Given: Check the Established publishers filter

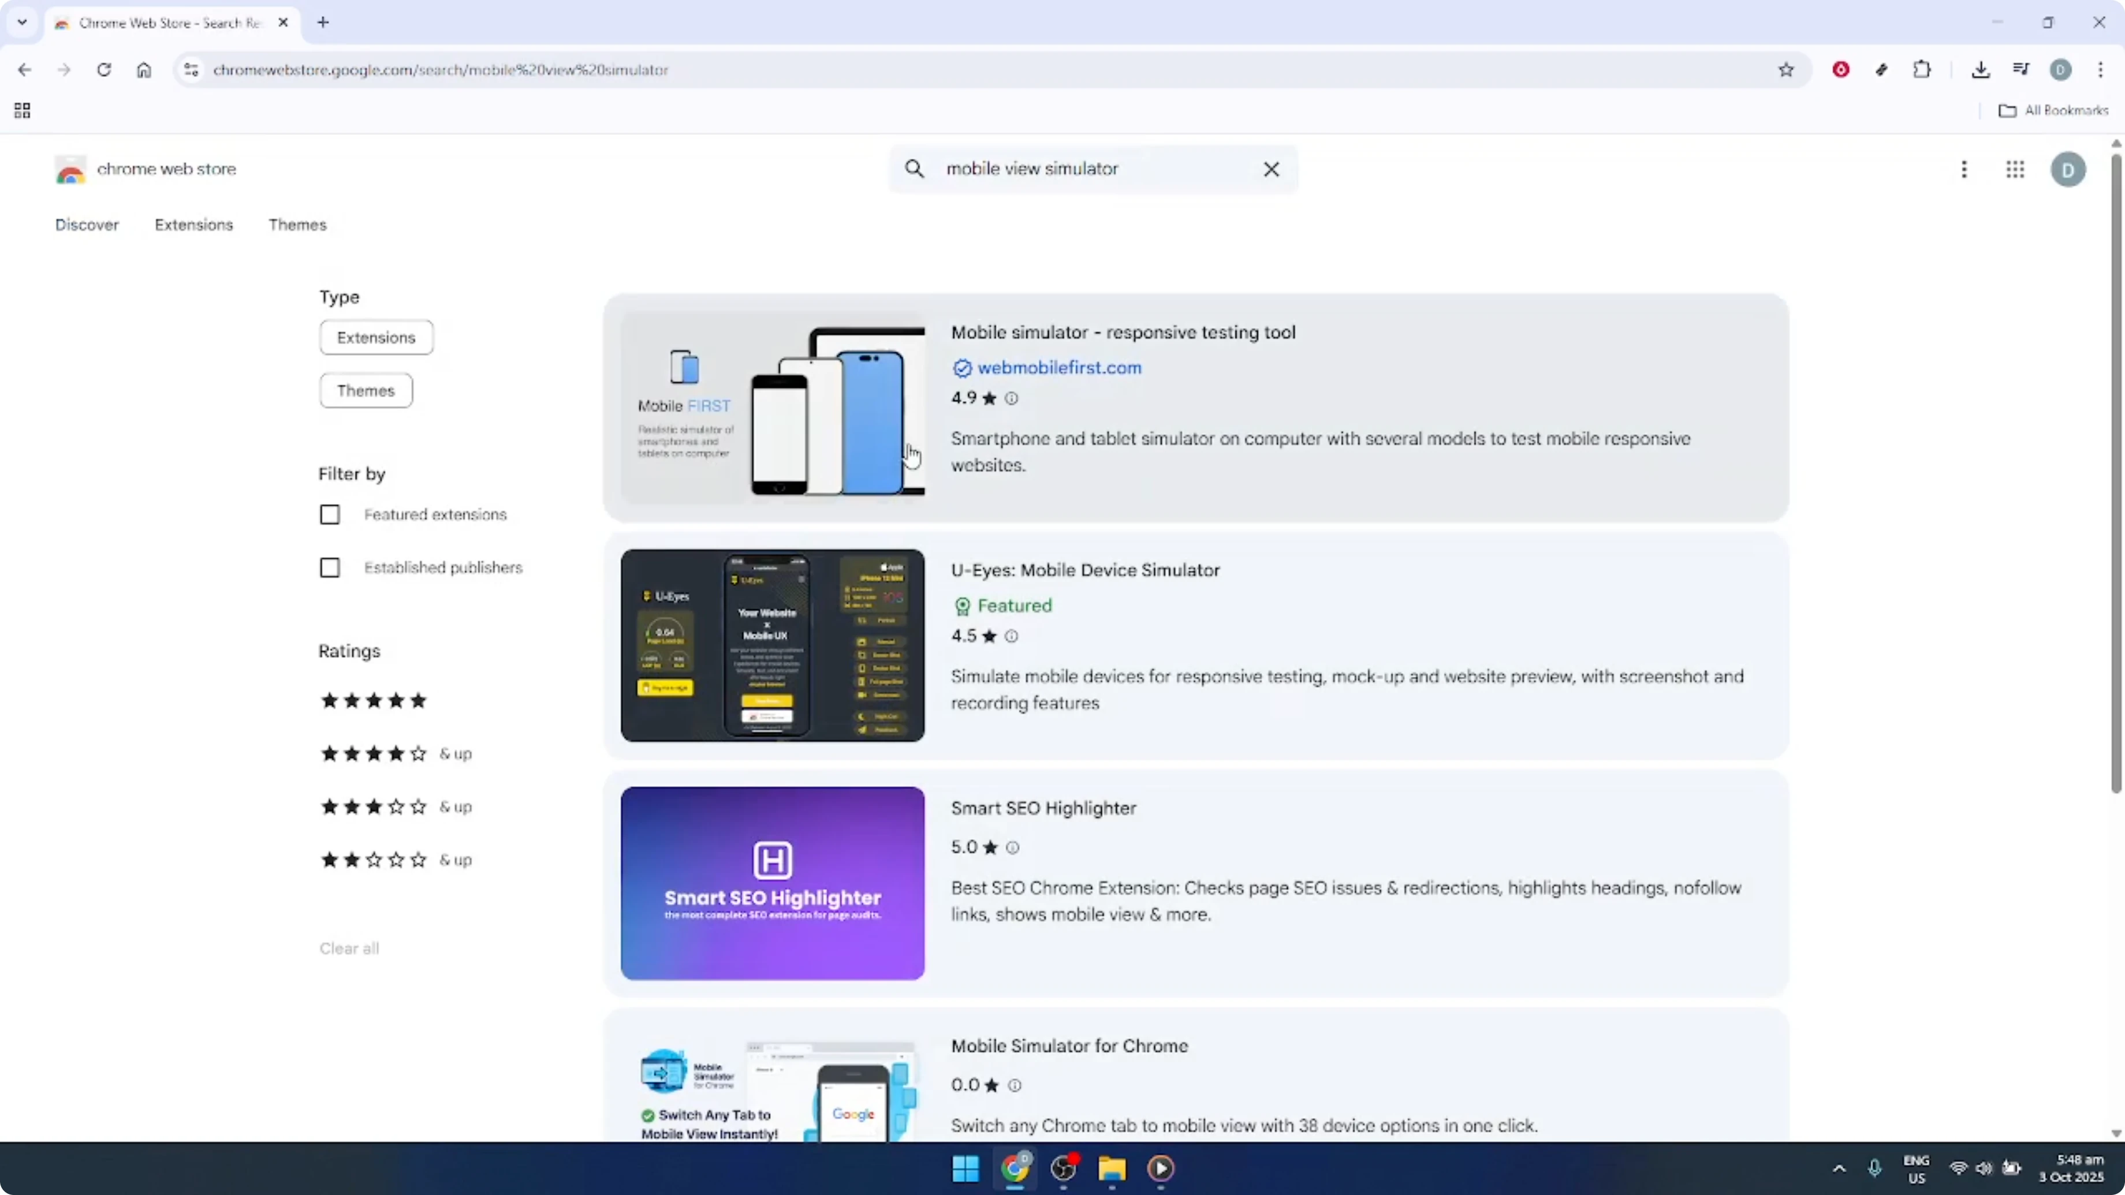Looking at the screenshot, I should click(329, 566).
